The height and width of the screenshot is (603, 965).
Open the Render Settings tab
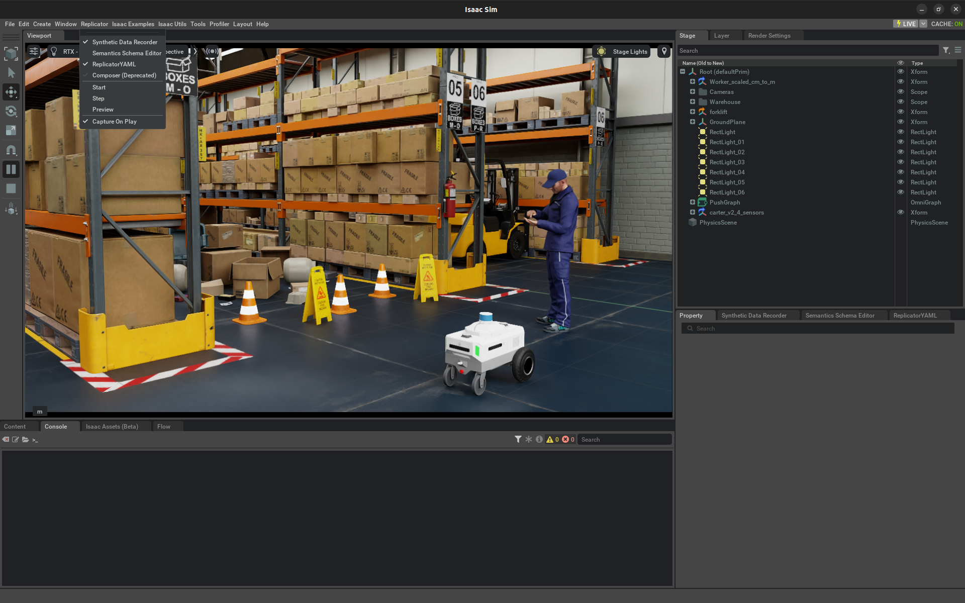tap(769, 36)
